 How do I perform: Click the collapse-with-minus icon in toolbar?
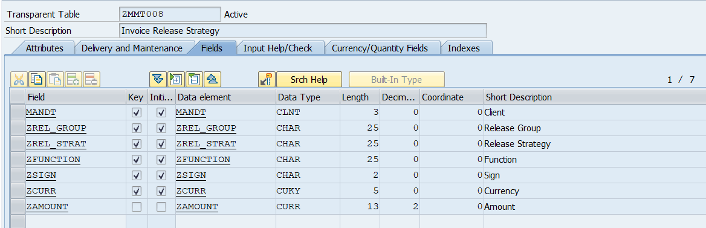[x=194, y=80]
